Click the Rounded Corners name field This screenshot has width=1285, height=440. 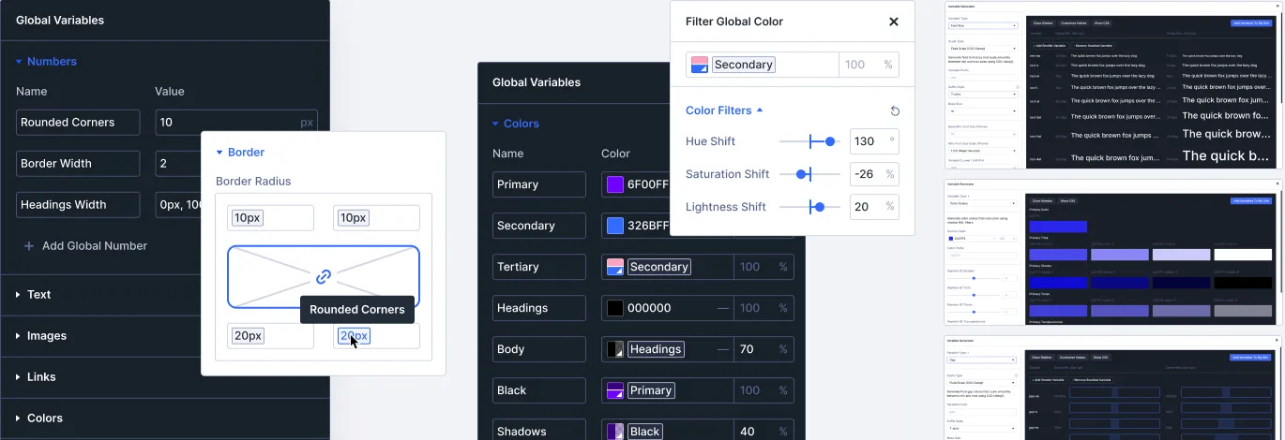(78, 123)
